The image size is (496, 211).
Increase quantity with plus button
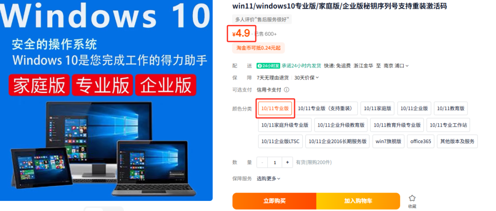[x=287, y=162]
